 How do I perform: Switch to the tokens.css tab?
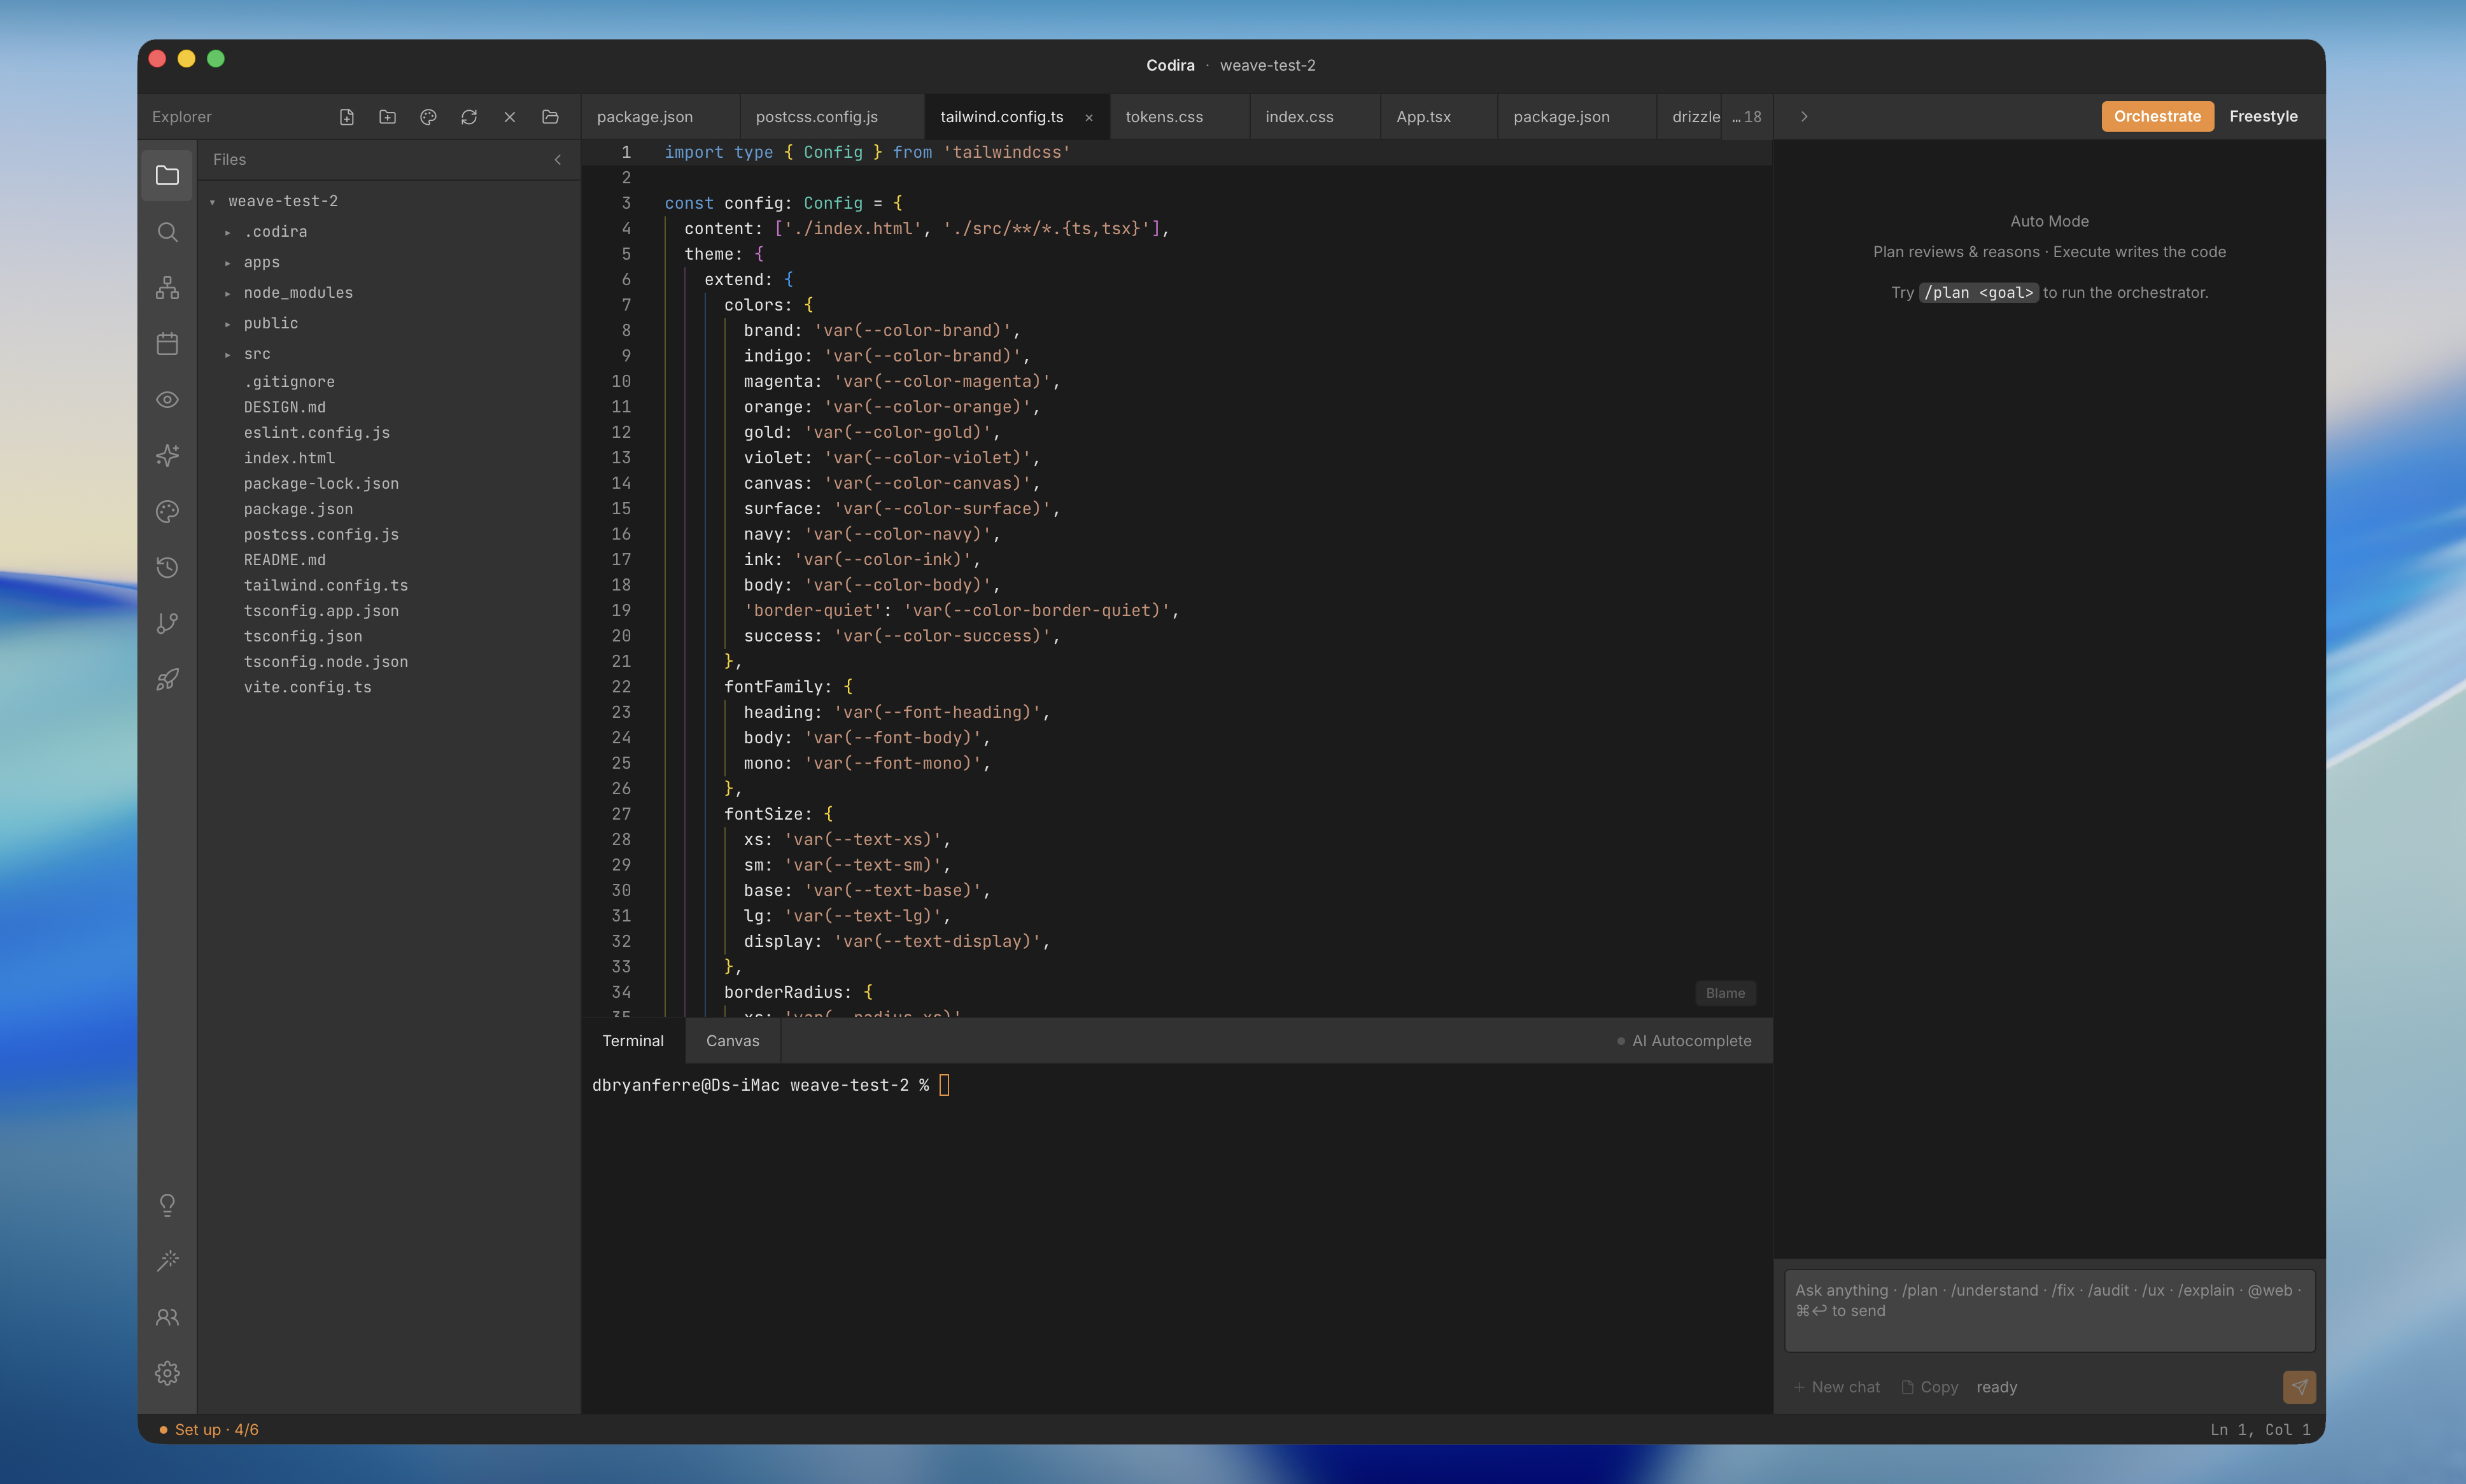pos(1164,117)
